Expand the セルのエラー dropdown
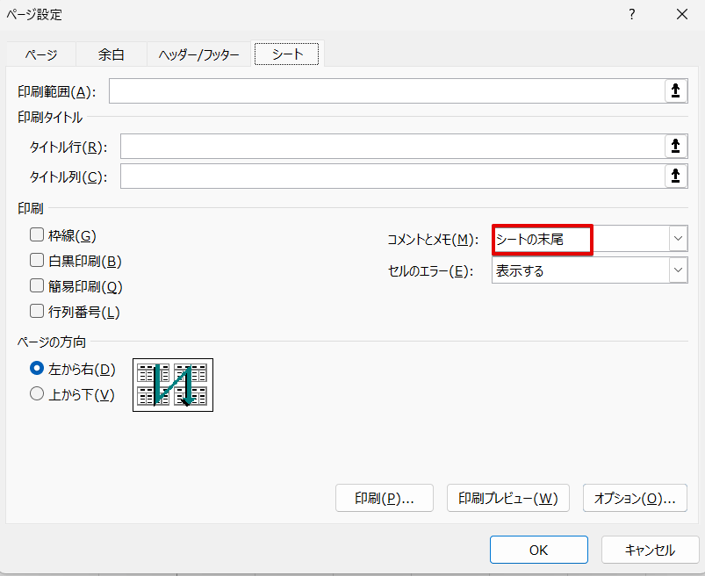This screenshot has height=576, width=705. [678, 271]
